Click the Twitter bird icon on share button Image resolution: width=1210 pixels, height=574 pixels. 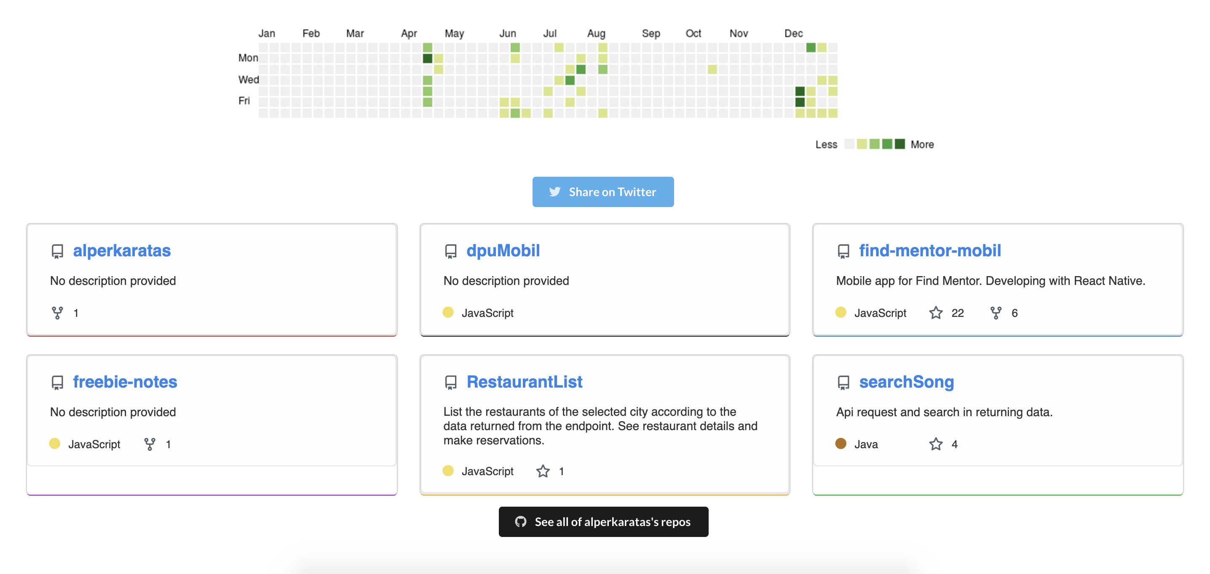tap(555, 191)
